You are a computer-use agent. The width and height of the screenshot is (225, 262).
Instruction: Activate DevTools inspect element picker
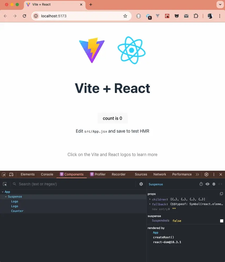(x=4, y=174)
